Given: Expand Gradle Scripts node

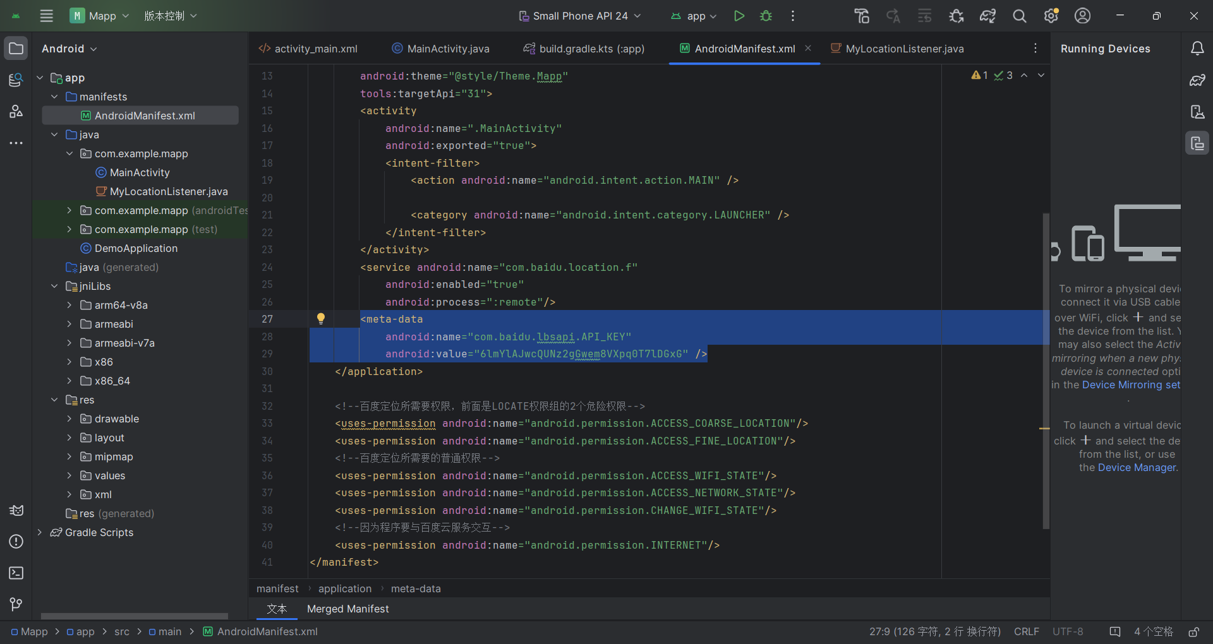Looking at the screenshot, I should (x=39, y=532).
